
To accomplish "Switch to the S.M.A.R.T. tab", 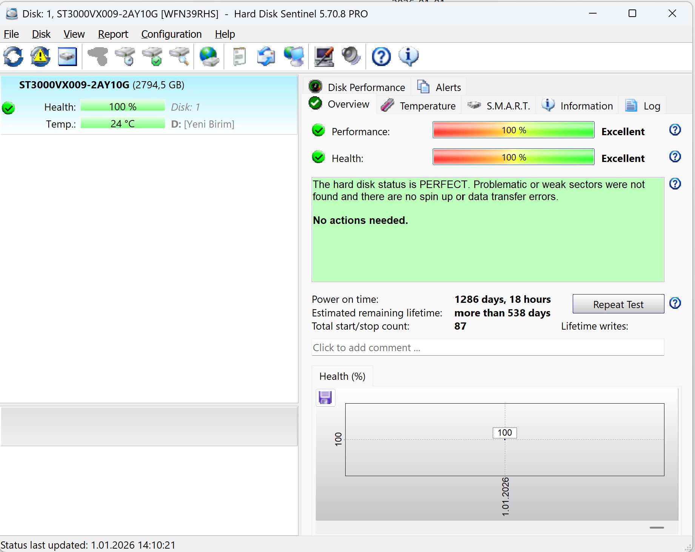I will pyautogui.click(x=499, y=106).
